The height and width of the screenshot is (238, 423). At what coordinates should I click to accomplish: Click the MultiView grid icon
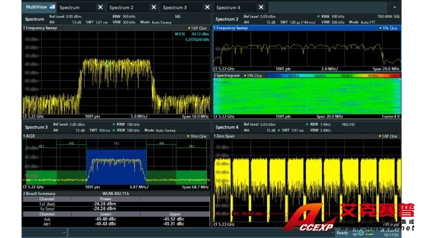click(x=52, y=7)
